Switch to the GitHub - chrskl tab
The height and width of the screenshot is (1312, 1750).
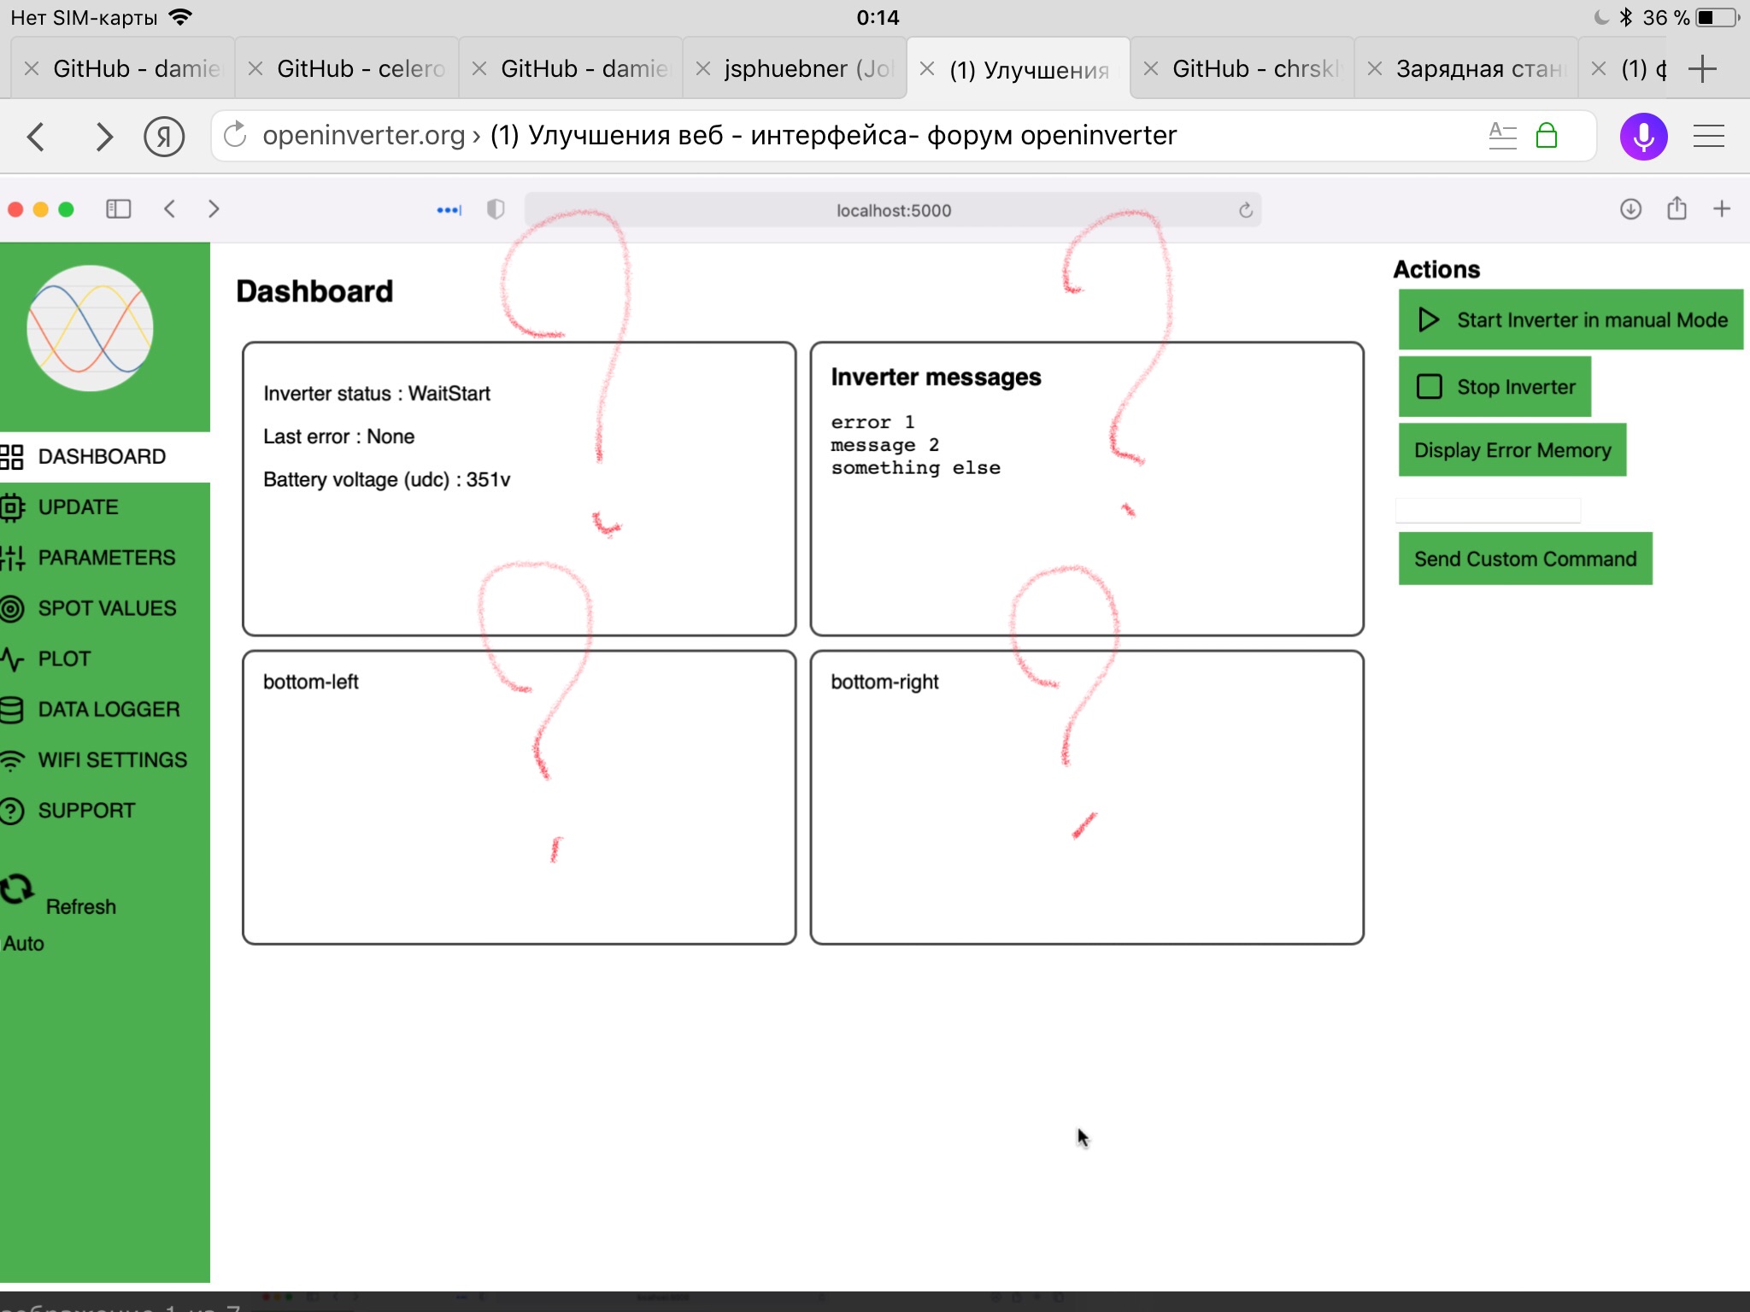[1254, 69]
